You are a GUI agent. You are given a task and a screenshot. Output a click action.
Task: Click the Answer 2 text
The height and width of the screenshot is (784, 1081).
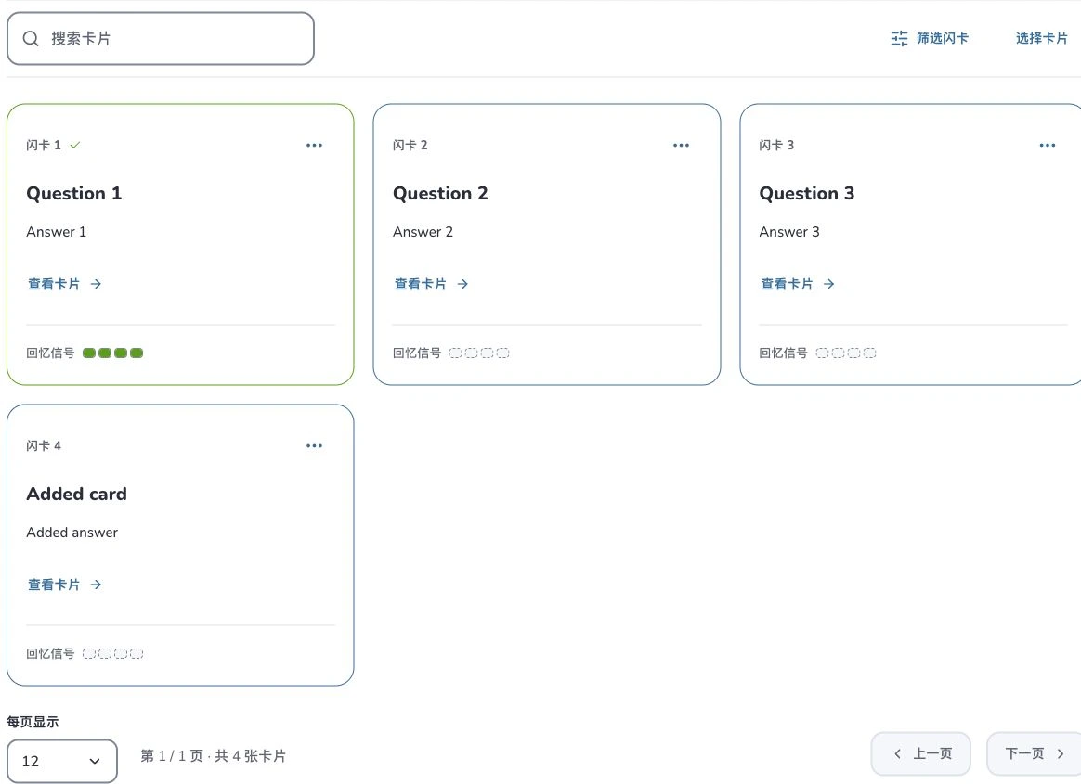[x=423, y=232]
